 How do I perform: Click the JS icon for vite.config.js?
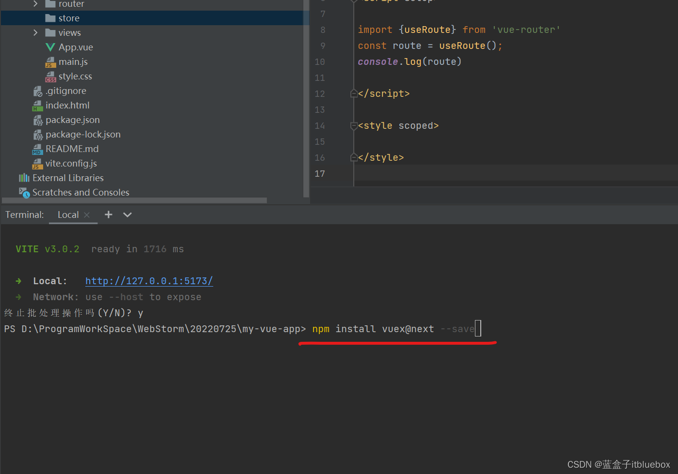point(38,164)
